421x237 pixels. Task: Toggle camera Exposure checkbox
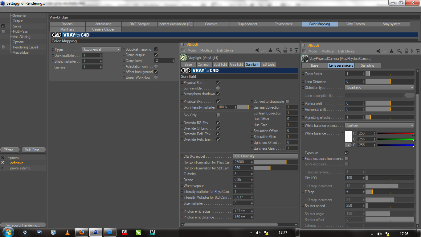click(347, 153)
